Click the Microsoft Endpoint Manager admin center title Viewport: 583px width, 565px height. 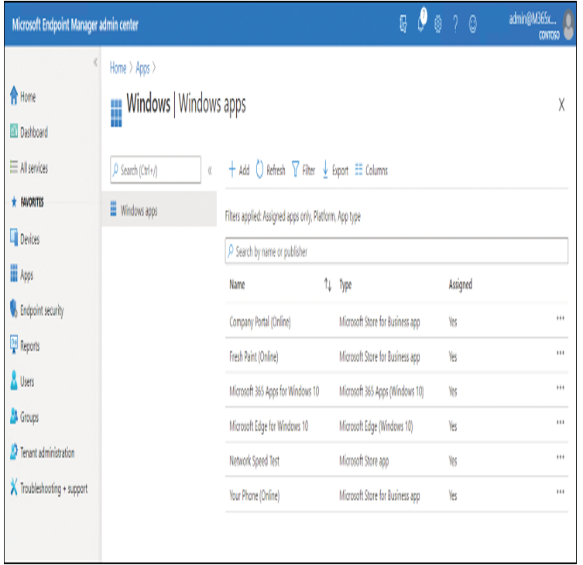click(75, 25)
